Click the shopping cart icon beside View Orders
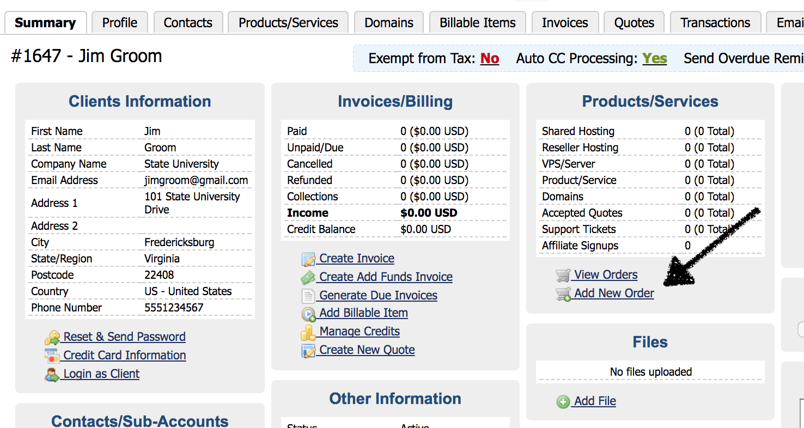 [563, 276]
